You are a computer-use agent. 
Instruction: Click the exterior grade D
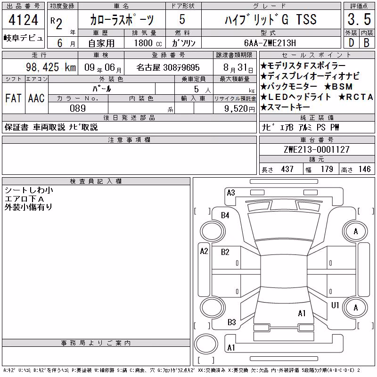tap(351, 43)
